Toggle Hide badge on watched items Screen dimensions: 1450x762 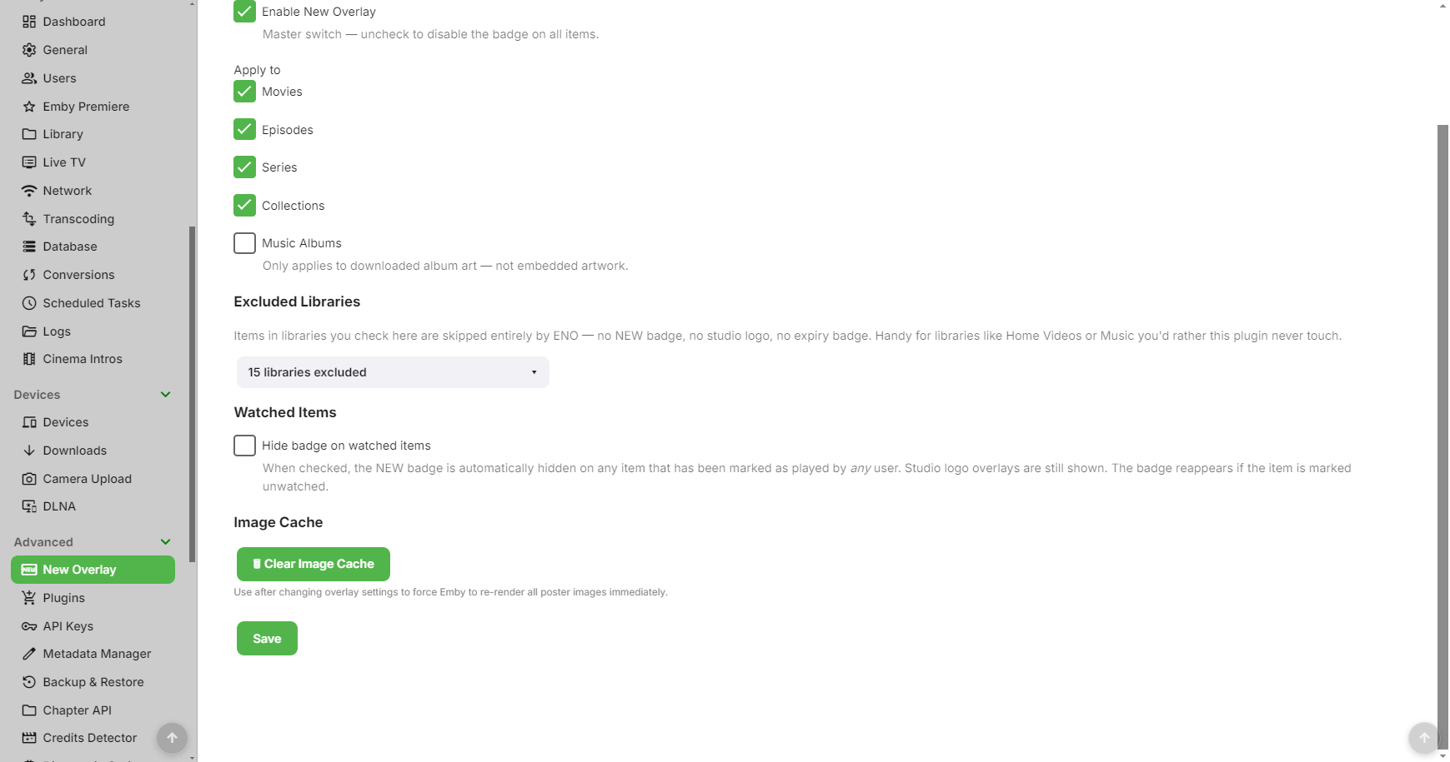pos(244,446)
